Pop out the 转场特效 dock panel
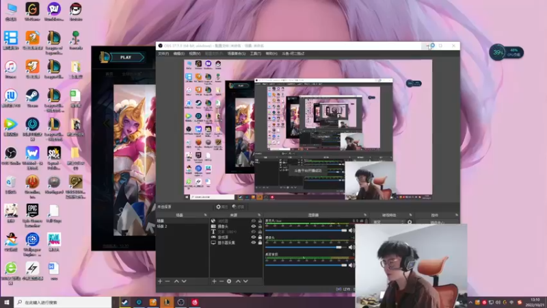 [x=410, y=215]
